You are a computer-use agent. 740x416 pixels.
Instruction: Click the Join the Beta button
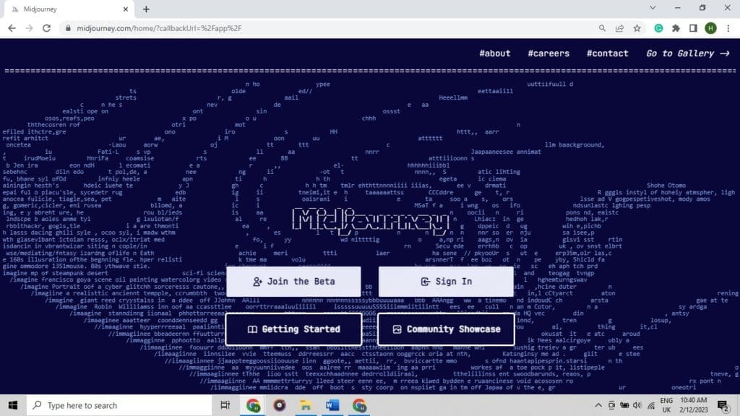(293, 282)
